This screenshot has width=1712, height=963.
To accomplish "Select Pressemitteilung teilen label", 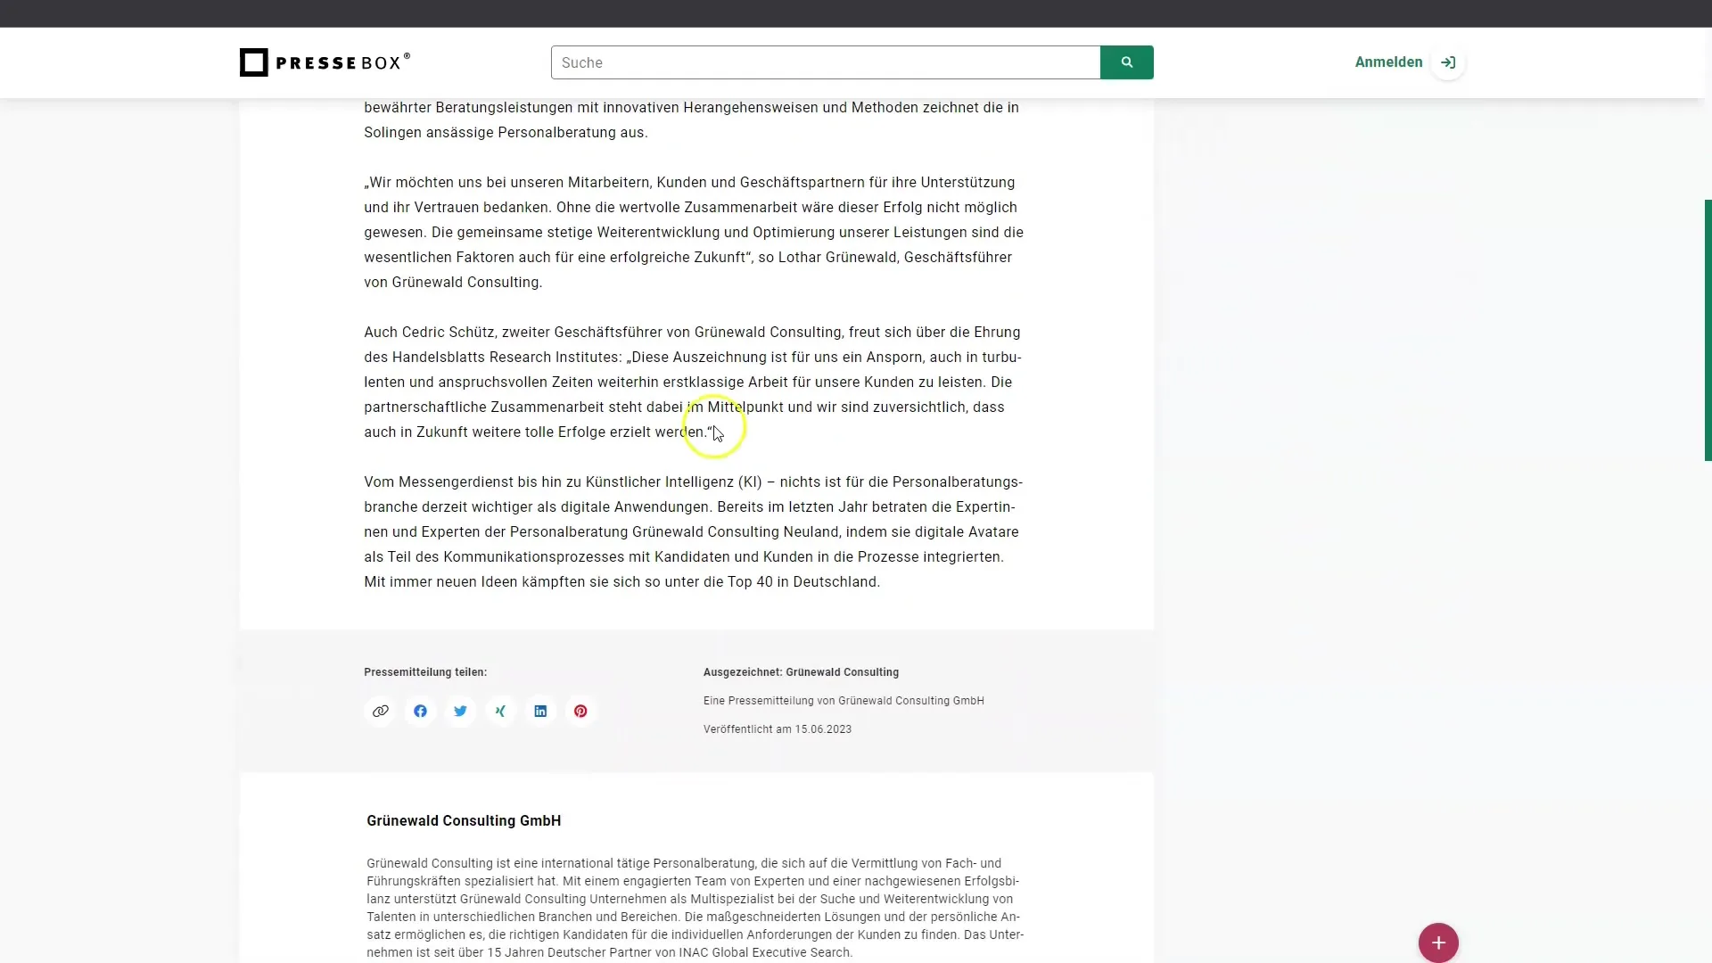I will tap(425, 671).
